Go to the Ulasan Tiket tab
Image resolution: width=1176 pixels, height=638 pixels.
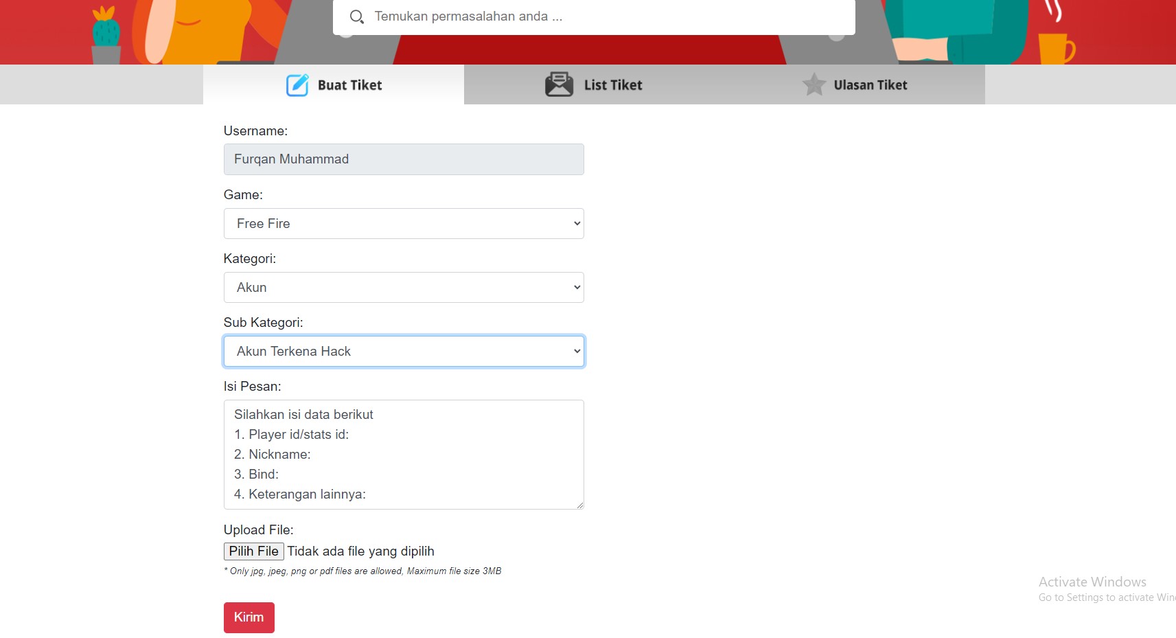855,84
